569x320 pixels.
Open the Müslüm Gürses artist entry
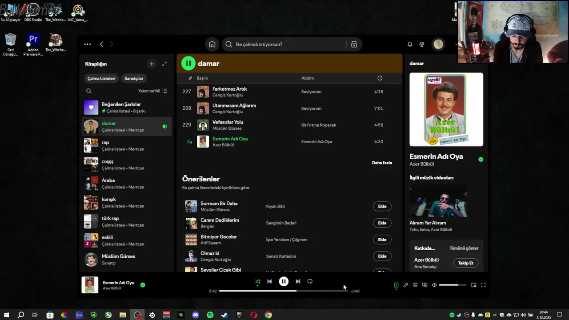coord(127,260)
